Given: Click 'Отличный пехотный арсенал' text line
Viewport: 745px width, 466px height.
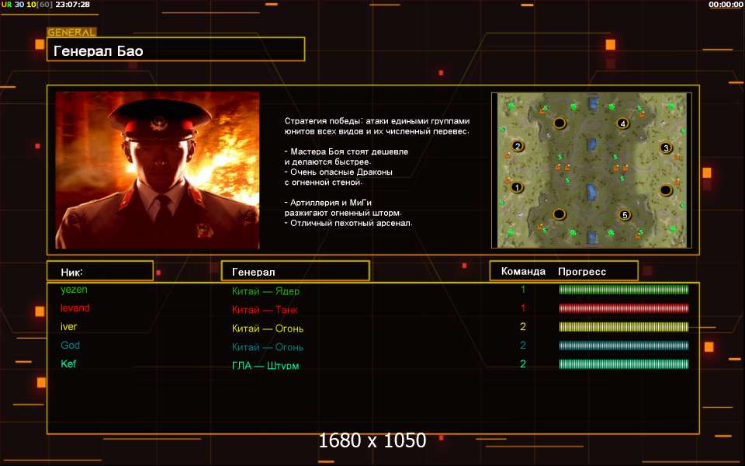Looking at the screenshot, I should (348, 223).
